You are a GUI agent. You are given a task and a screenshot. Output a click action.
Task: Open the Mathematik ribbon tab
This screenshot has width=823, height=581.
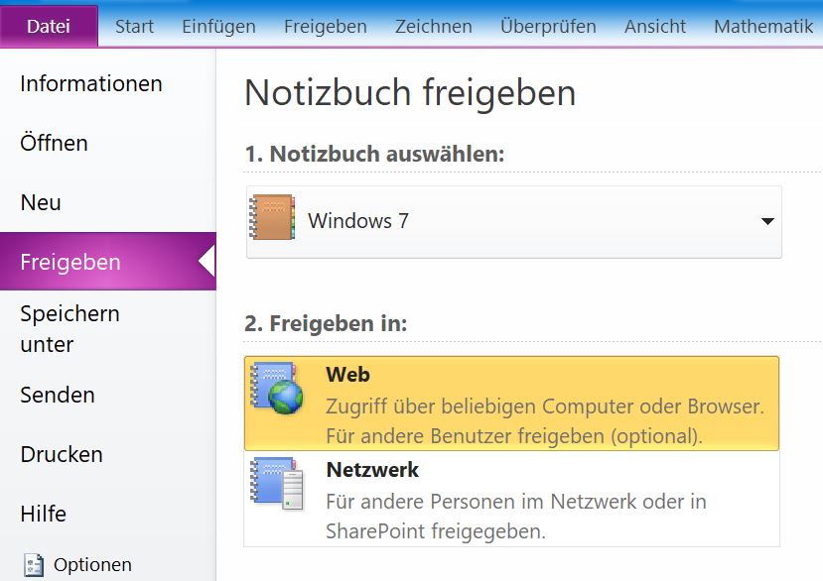(x=763, y=26)
